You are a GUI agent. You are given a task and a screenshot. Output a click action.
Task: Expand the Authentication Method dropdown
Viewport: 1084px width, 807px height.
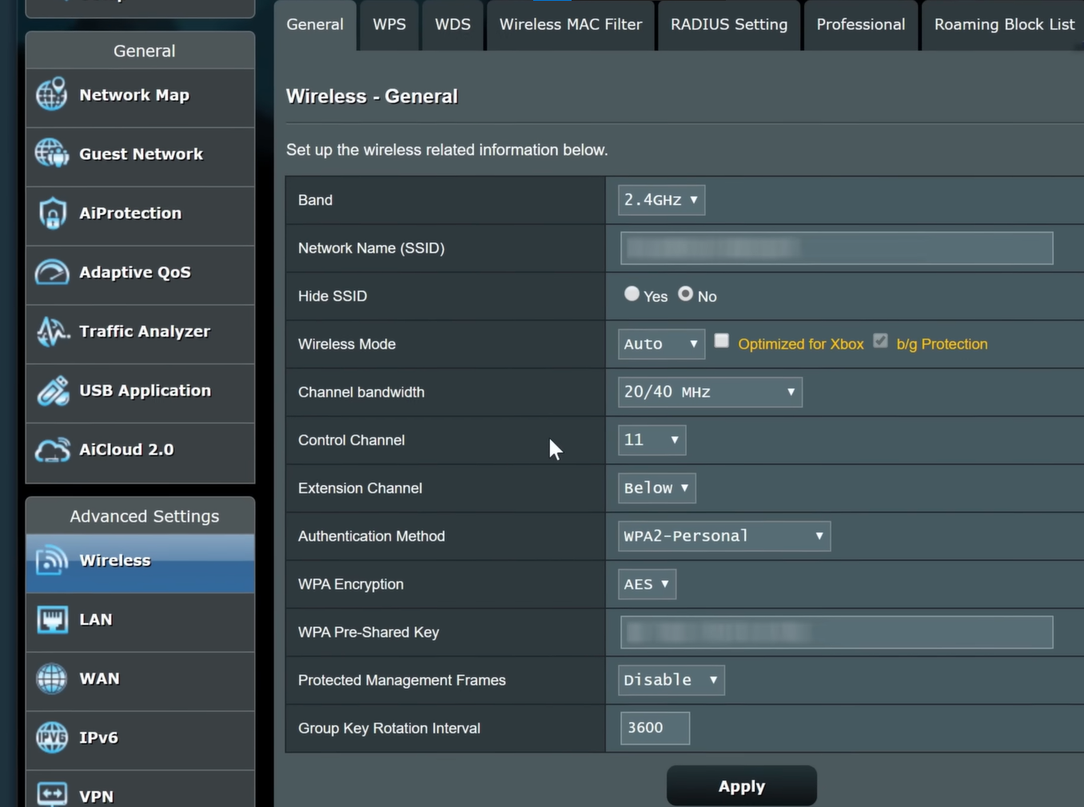(x=723, y=536)
